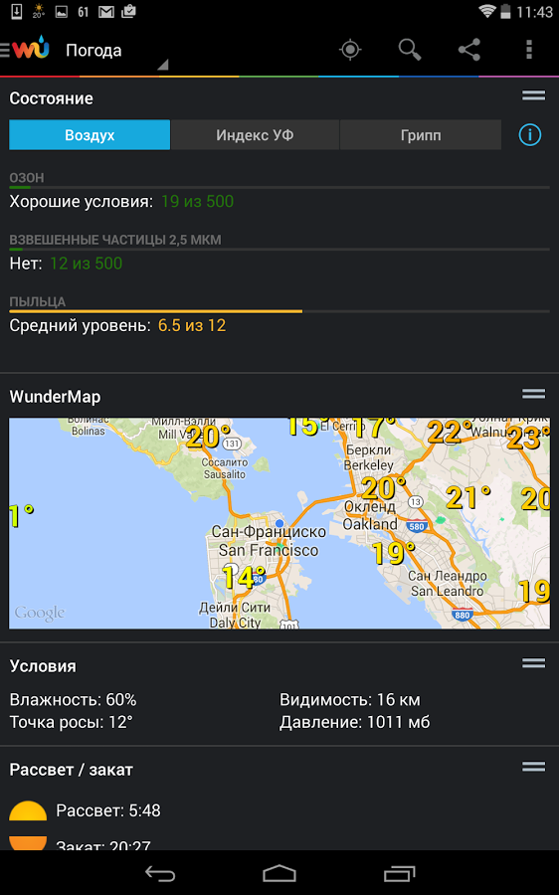Screen dimensions: 559x895
Task: Switch to the Индекс УФ tab
Action: point(255,135)
